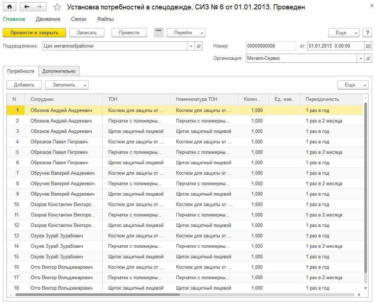The width and height of the screenshot is (375, 304).
Task: Expand the Организация dropdown list
Action: pos(361,58)
